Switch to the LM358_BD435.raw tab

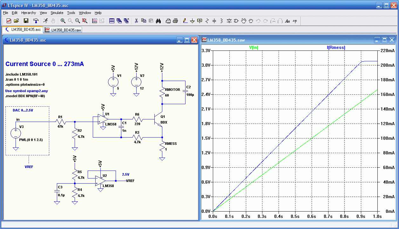coord(63,30)
